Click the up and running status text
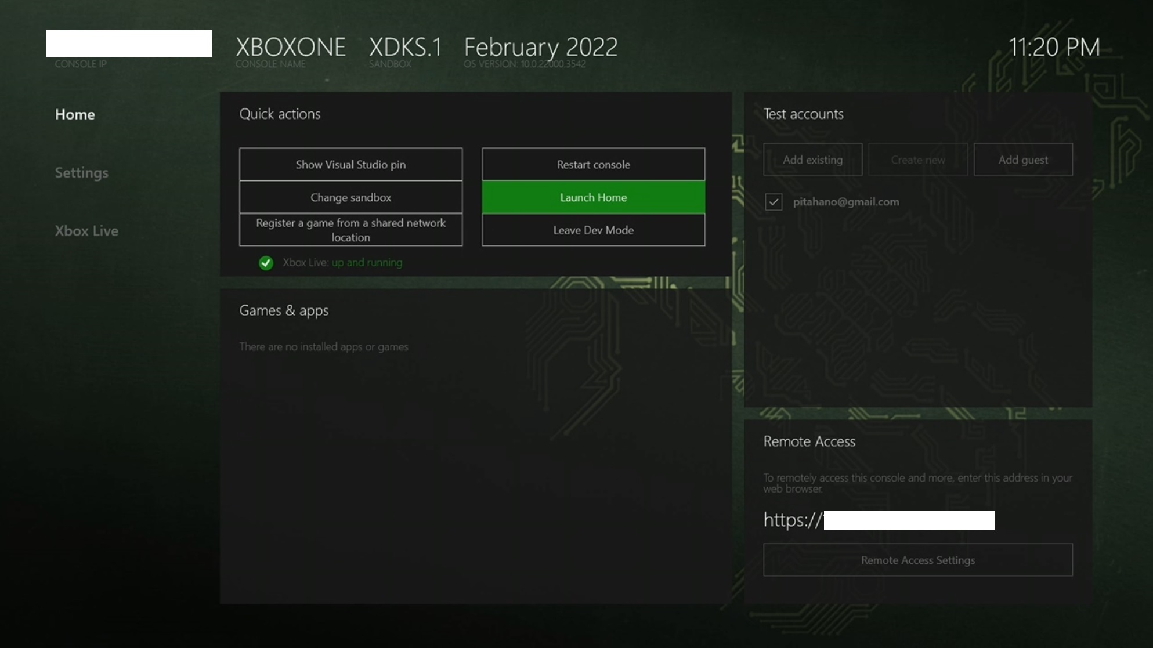 coord(367,263)
